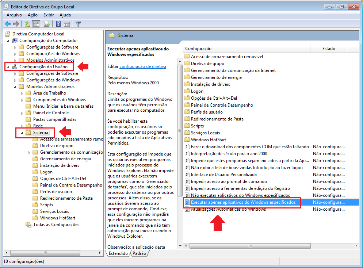Open Help via the blue question mark icon
The height and width of the screenshot is (268, 363).
pos(58,24)
